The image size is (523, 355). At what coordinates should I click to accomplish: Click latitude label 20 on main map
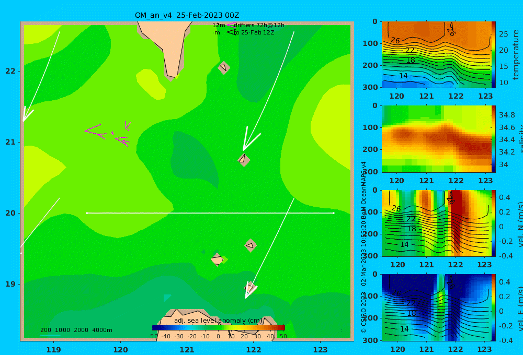[10, 213]
